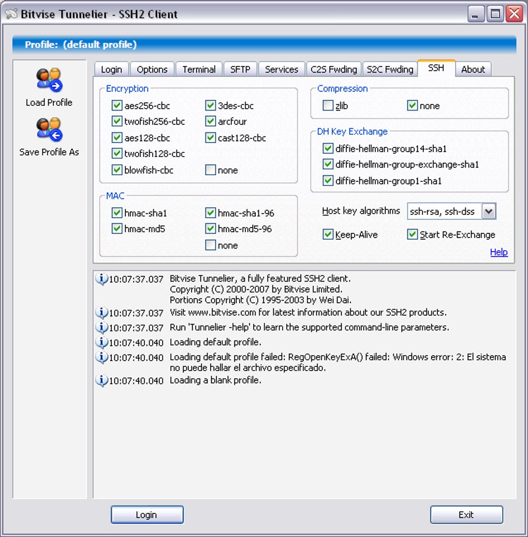Viewport: 528px width, 537px height.
Task: Toggle hmac-sha1 MAC checkbox
Action: coord(117,212)
